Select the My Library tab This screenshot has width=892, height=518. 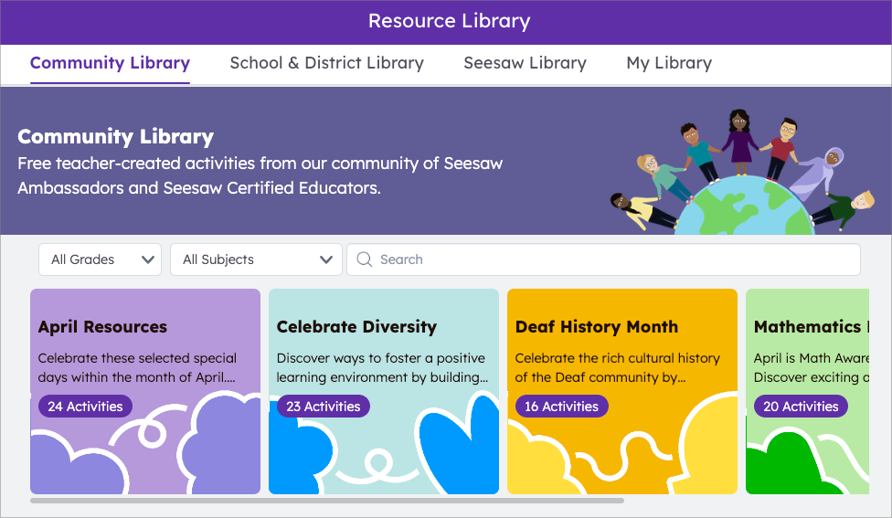pyautogui.click(x=669, y=63)
